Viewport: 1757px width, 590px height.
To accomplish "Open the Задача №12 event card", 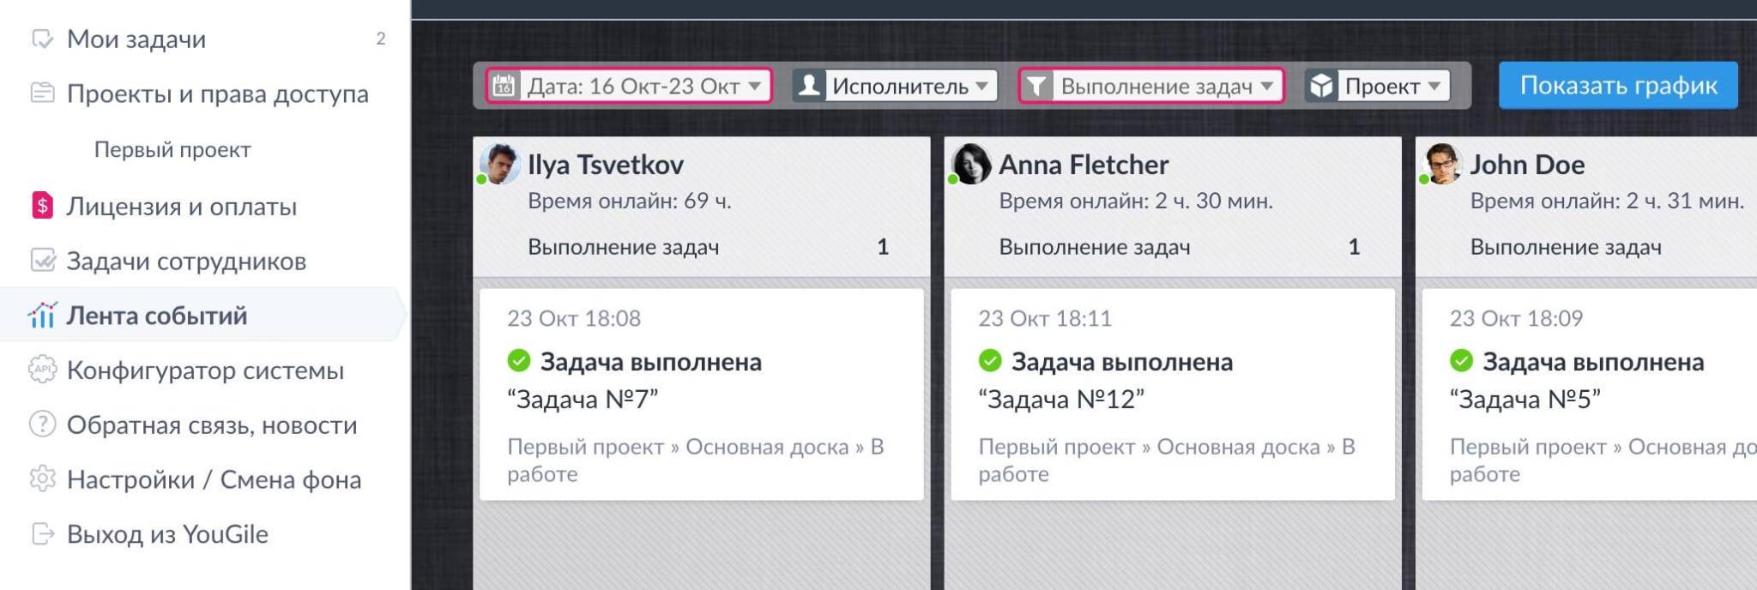I will (1172, 394).
